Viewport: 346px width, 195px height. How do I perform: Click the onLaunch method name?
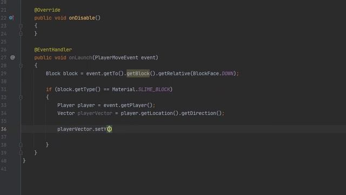[x=81, y=58]
